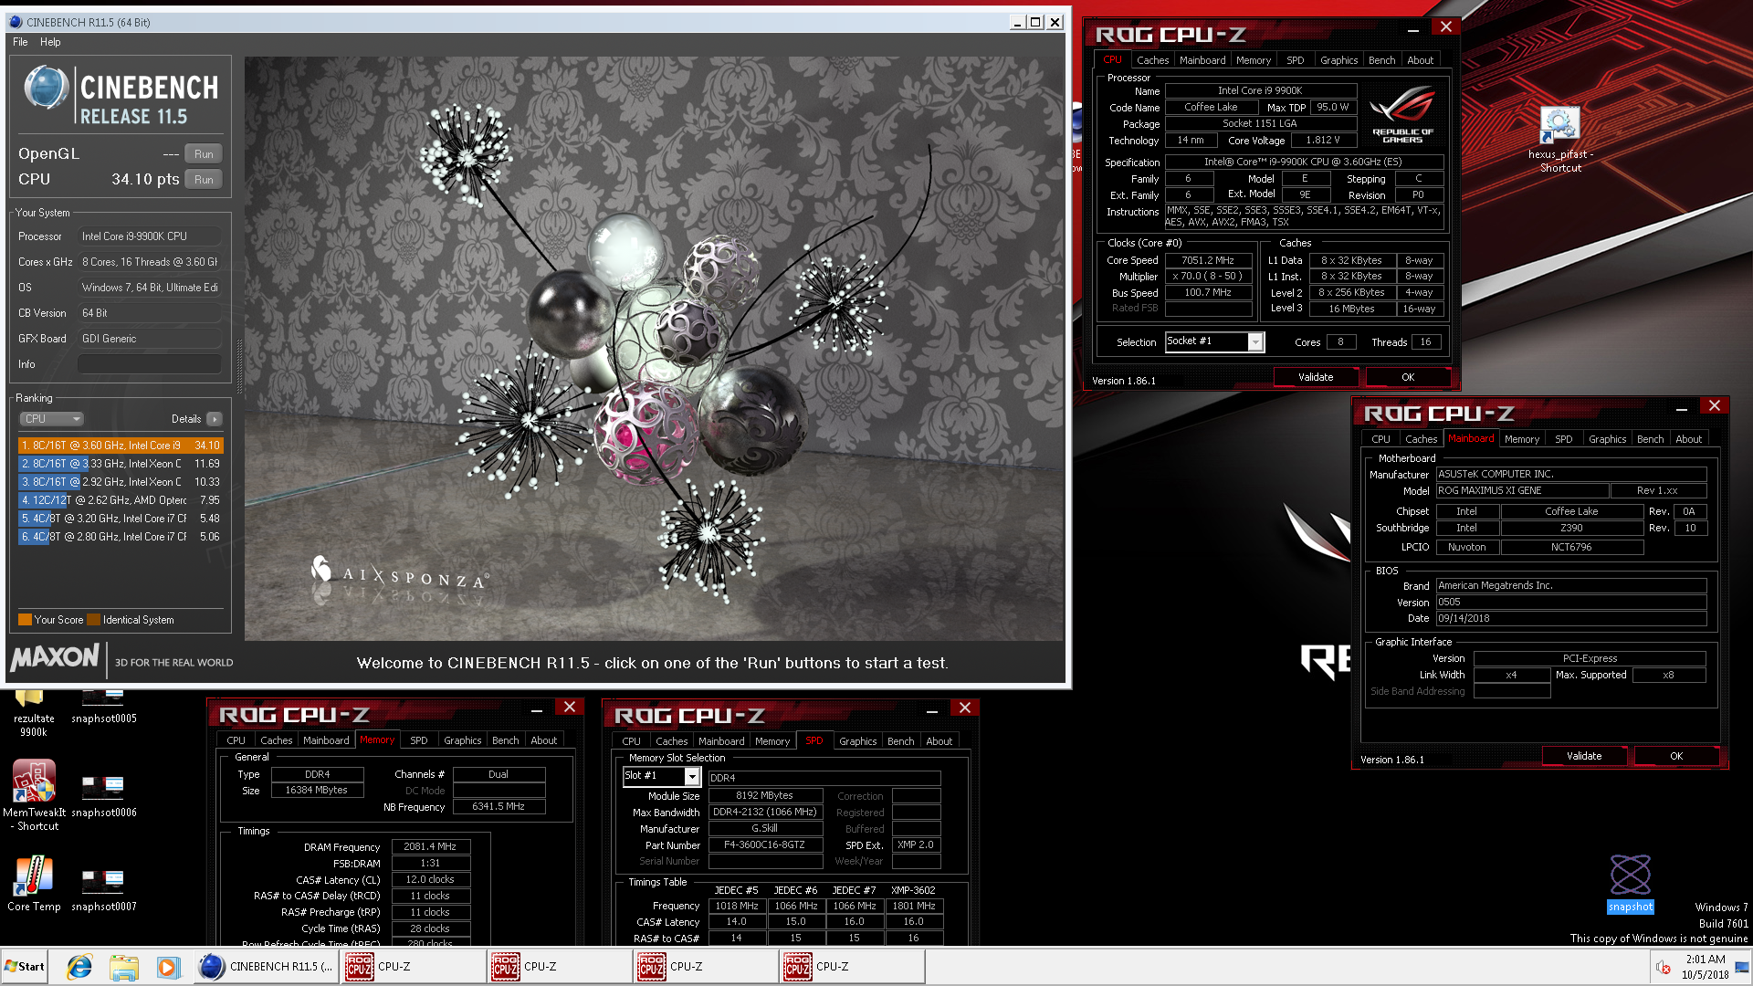Click the Identical System legend swatch
The width and height of the screenshot is (1753, 986).
[93, 620]
